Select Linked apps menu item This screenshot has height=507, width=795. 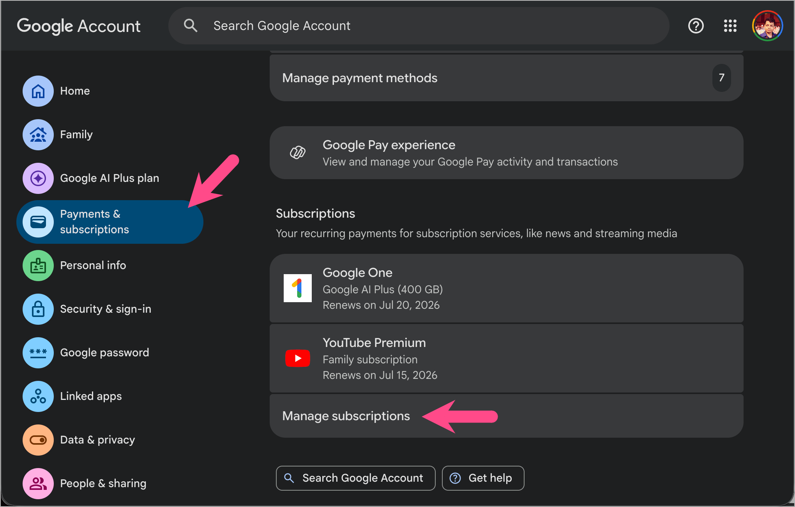pyautogui.click(x=91, y=396)
